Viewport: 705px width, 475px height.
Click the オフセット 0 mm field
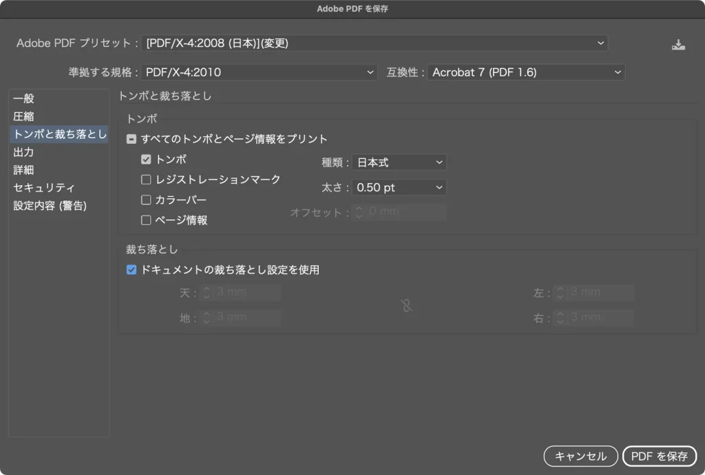(x=406, y=212)
